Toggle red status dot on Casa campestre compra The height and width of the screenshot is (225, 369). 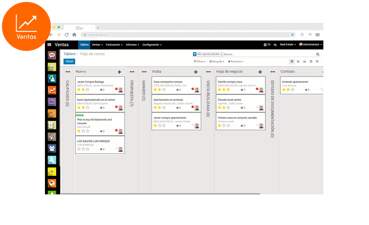tap(193, 89)
